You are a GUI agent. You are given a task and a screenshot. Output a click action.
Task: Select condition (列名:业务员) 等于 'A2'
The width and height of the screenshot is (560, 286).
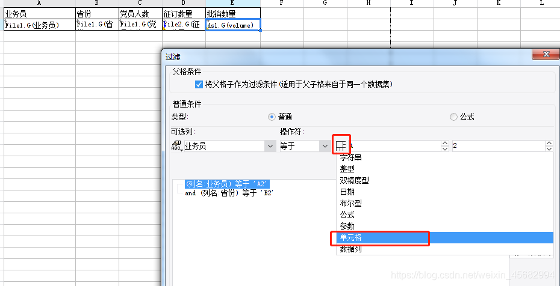point(227,184)
